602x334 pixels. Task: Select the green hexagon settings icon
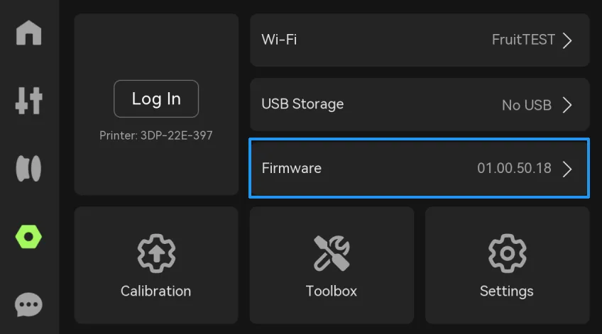(x=29, y=237)
